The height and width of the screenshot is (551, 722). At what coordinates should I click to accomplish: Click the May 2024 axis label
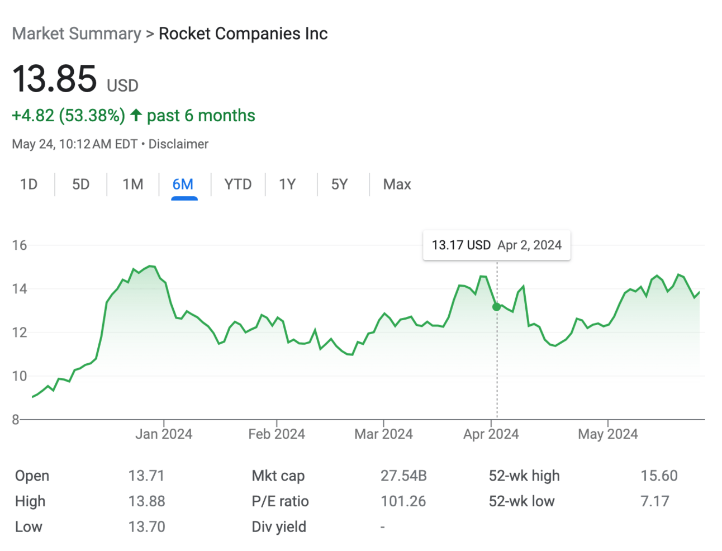tap(608, 434)
